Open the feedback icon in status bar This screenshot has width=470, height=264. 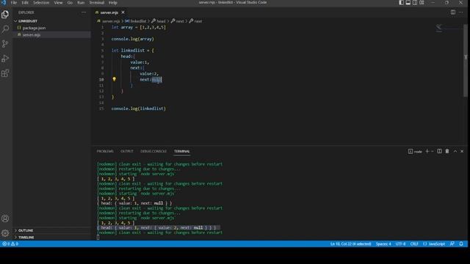(x=452, y=244)
